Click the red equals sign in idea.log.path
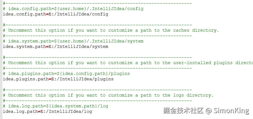This screenshot has width=253, height=119. (39, 111)
